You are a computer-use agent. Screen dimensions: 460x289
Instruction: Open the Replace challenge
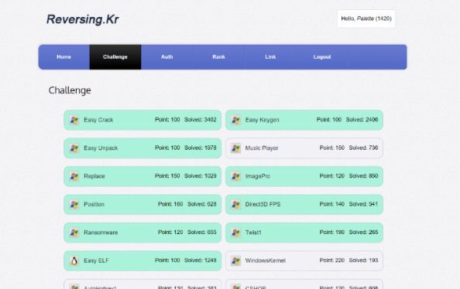[x=142, y=176]
